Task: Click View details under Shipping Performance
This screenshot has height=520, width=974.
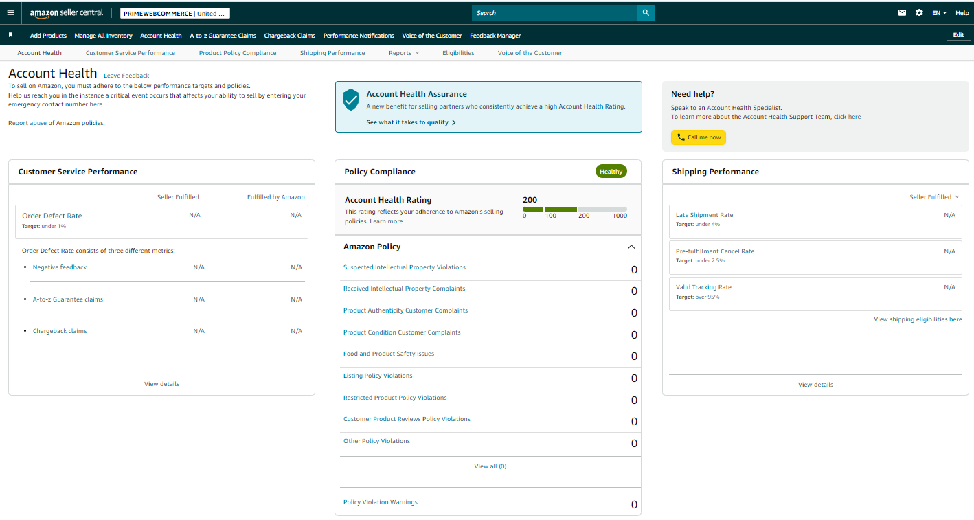Action: pos(815,385)
